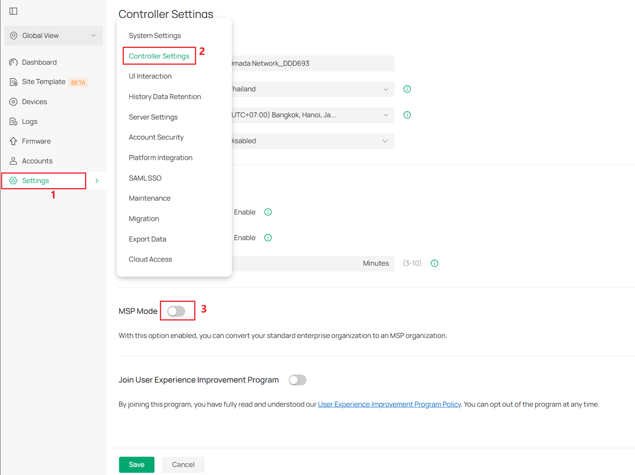Click the Global View location pin icon
635x475 pixels.
13,35
